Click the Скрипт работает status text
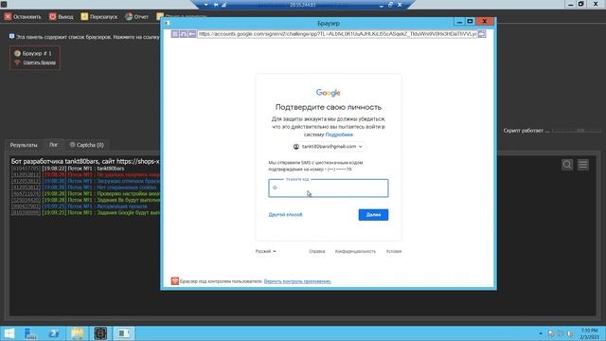This screenshot has width=606, height=341. point(526,131)
